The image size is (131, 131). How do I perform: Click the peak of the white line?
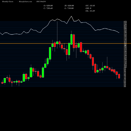(x=71, y=16)
